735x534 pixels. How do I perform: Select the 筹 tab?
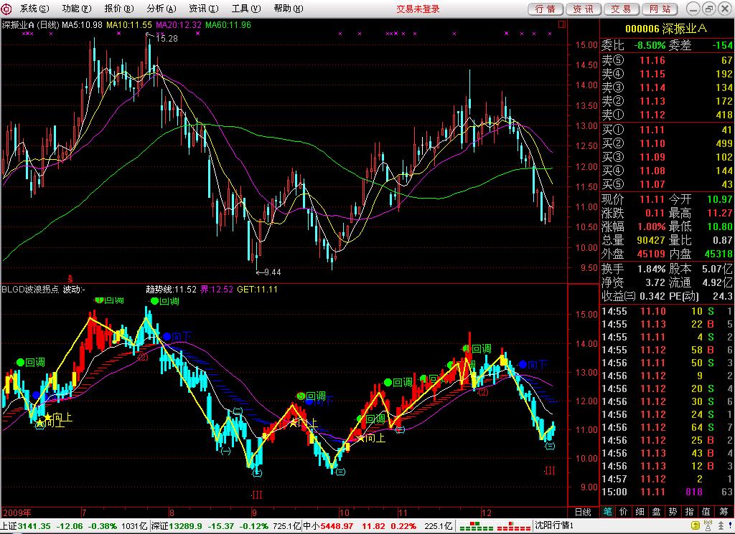[x=724, y=512]
